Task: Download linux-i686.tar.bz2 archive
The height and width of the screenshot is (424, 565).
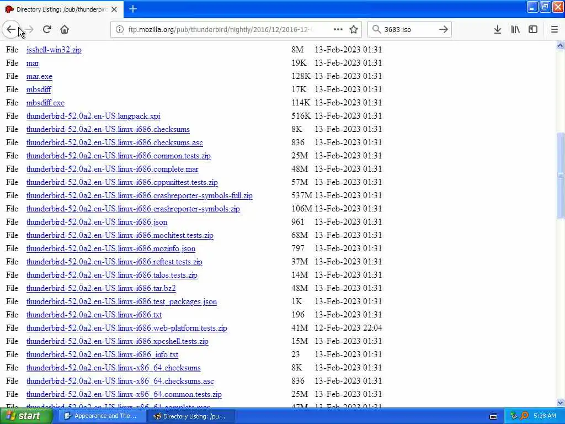Action: point(102,288)
